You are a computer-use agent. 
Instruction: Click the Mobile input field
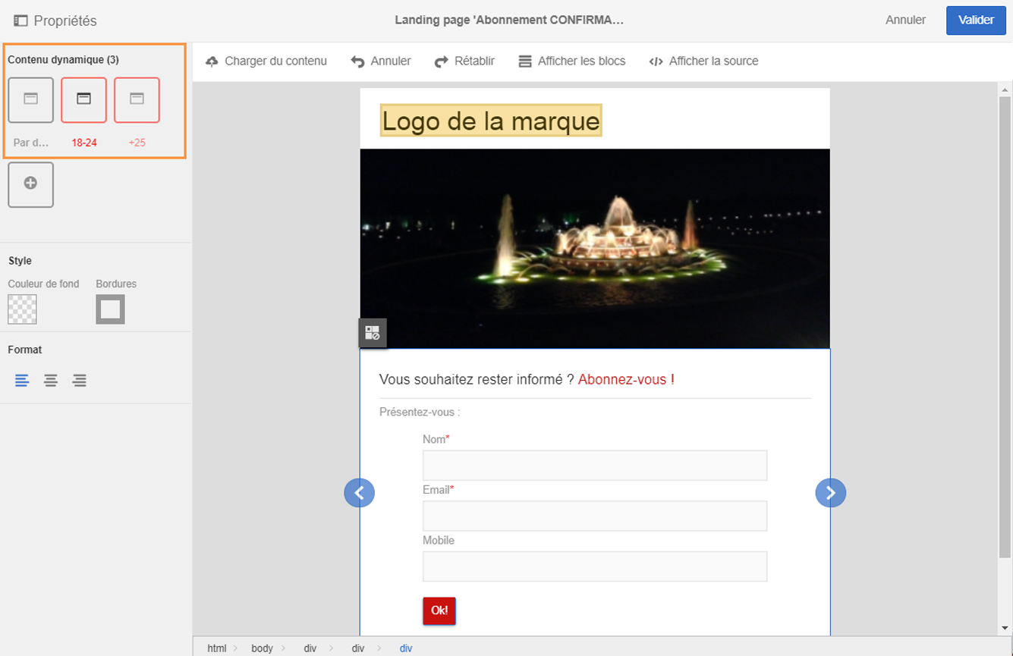pos(595,567)
